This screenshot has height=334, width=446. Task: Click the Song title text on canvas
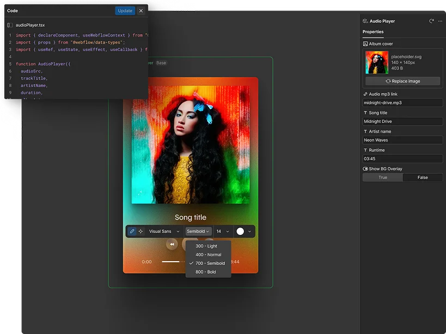click(191, 217)
